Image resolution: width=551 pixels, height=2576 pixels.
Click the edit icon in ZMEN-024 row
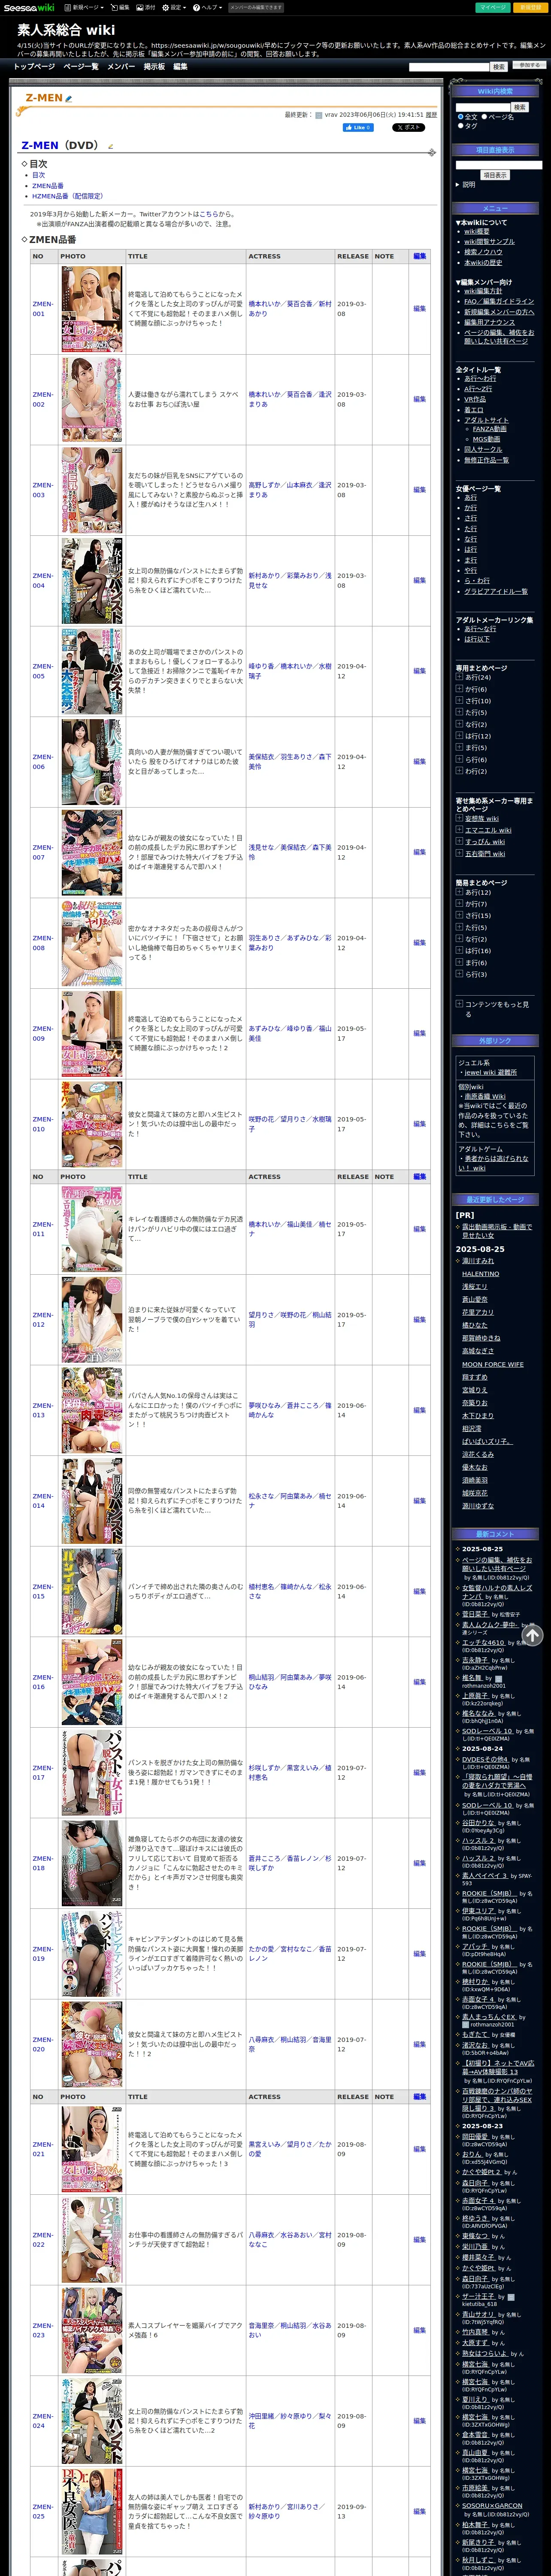[420, 2421]
